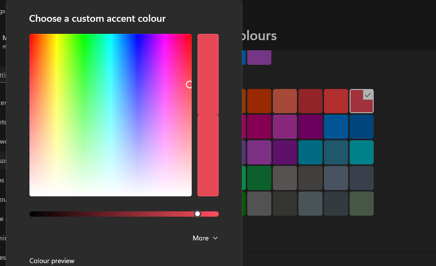Pick the terracotta salmon accent swatch
This screenshot has width=436, height=266.
tap(285, 101)
